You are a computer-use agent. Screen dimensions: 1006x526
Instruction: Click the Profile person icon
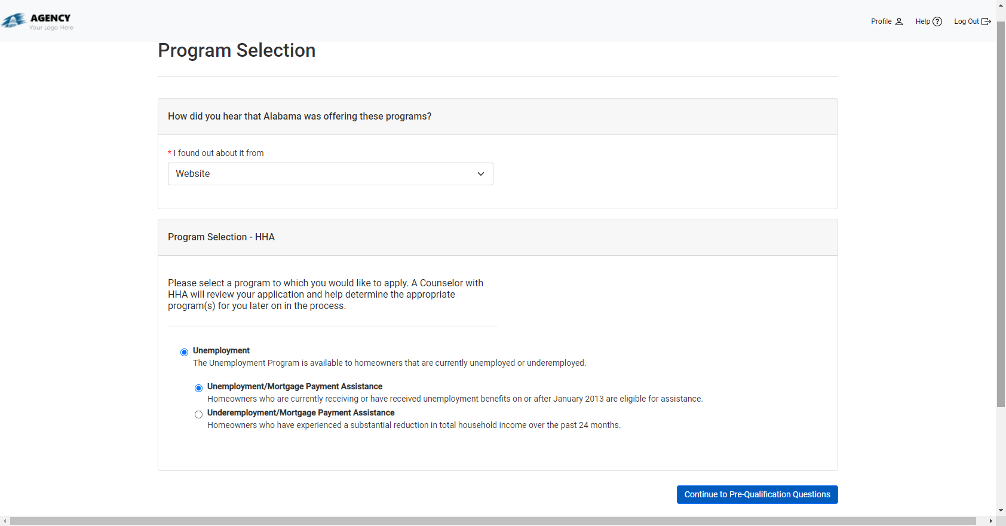pos(899,22)
